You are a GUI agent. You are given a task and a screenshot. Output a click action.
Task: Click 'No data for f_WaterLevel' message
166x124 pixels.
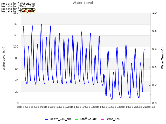[18, 4]
